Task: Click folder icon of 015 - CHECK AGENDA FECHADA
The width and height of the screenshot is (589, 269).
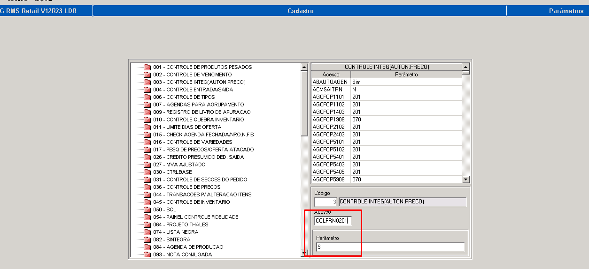Action: pos(147,134)
